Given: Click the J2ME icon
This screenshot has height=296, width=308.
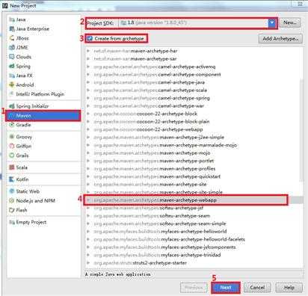Looking at the screenshot, I should point(12,47).
